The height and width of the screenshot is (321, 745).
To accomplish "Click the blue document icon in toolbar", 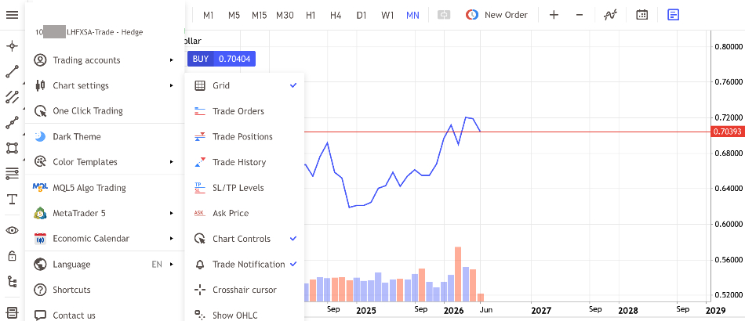I will (x=674, y=15).
